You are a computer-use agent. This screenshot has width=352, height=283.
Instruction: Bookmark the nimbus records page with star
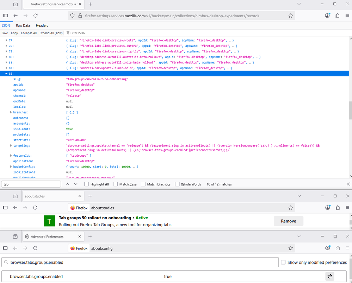point(291,15)
